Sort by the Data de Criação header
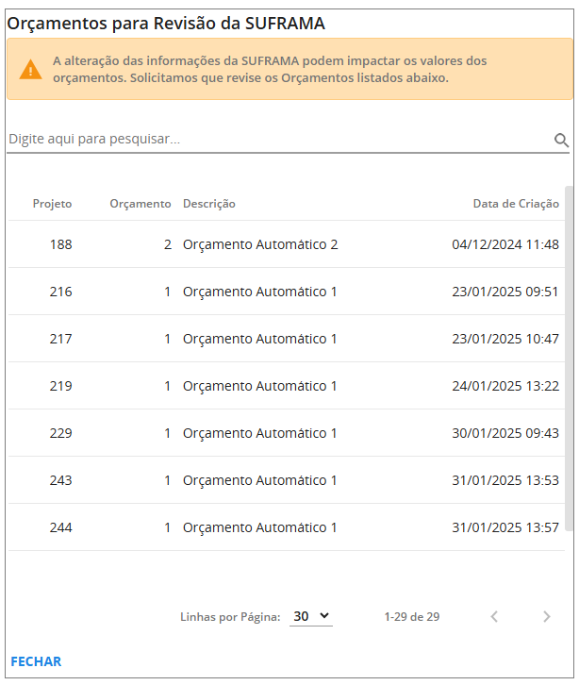Viewport: 579px width, 685px height. pyautogui.click(x=516, y=204)
